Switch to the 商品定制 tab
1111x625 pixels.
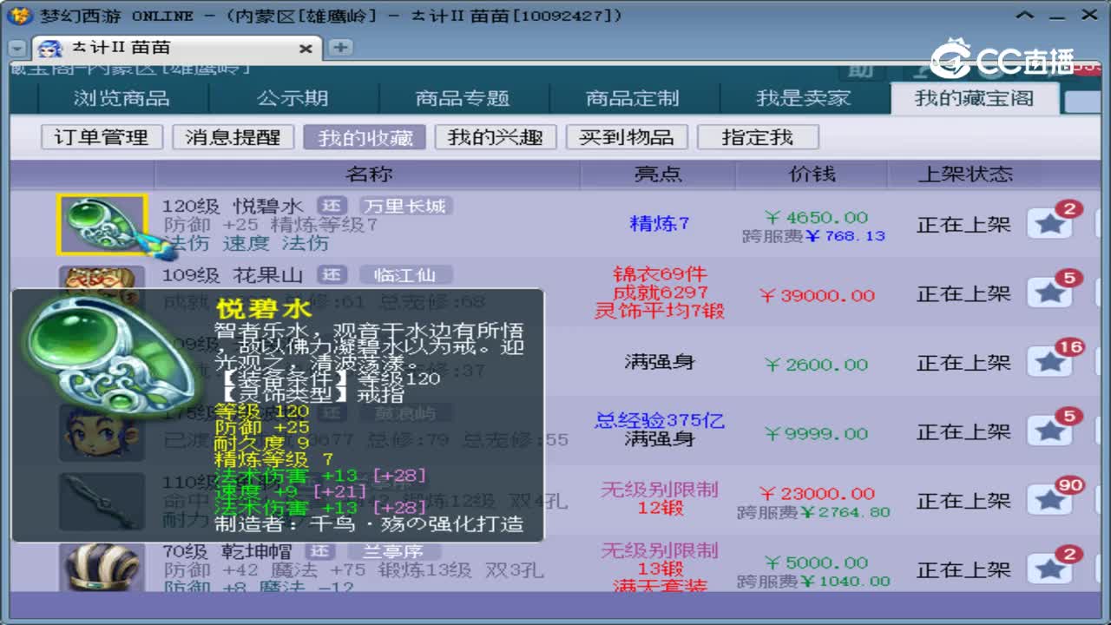[x=632, y=98]
